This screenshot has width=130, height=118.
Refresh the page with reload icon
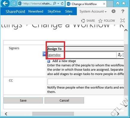62,4
